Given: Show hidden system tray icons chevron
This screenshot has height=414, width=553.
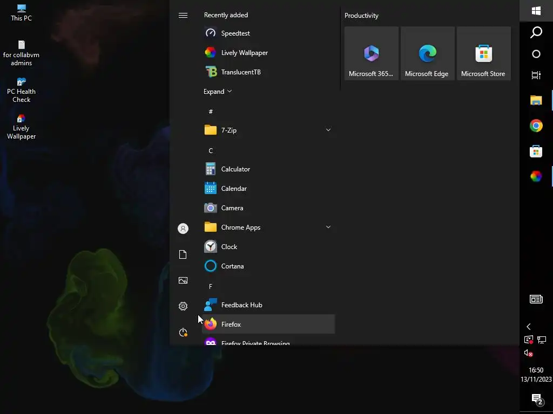Looking at the screenshot, I should (529, 327).
